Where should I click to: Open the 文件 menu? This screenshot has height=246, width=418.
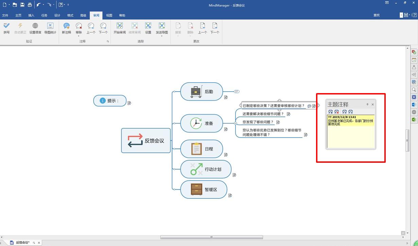pos(5,15)
